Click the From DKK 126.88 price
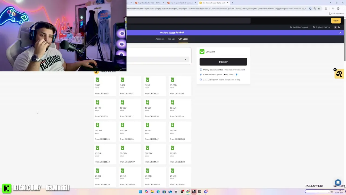Image resolution: width=346 pixels, height=195 pixels. click(x=177, y=162)
